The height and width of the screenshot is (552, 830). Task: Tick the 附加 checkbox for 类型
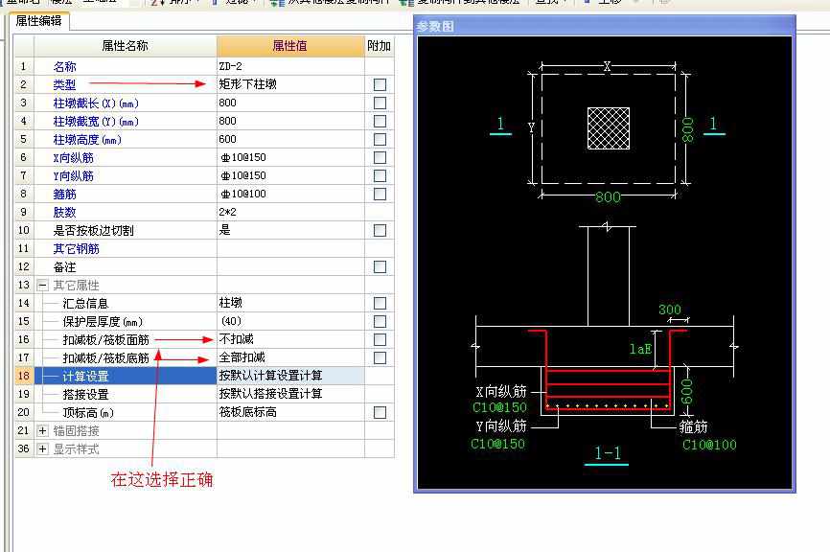[380, 84]
